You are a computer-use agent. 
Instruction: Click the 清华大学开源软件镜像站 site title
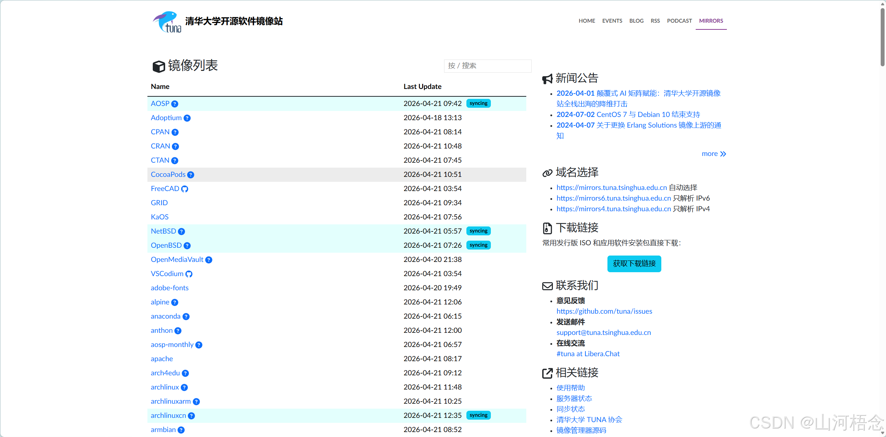234,21
